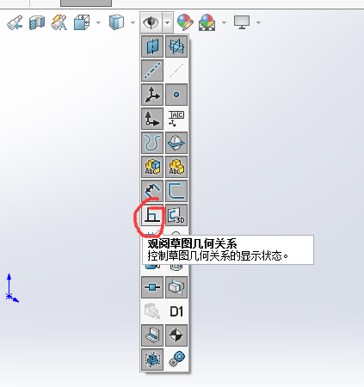Open the View Orientation cube icon
Viewport: 364px width, 387px height.
pos(82,22)
